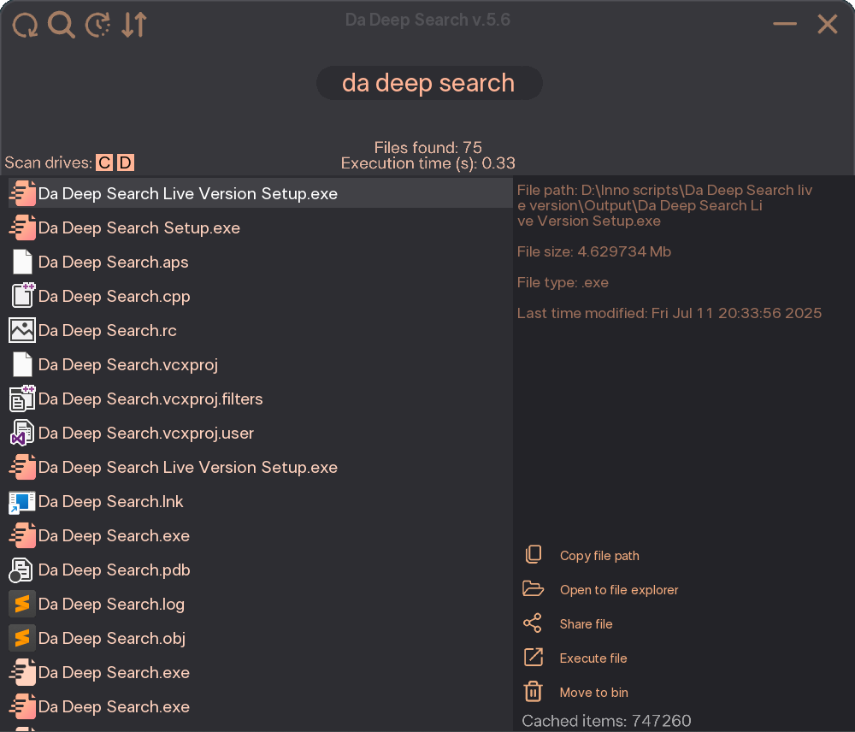This screenshot has height=732, width=855.
Task: Click the magnifying glass search icon
Action: [x=62, y=25]
